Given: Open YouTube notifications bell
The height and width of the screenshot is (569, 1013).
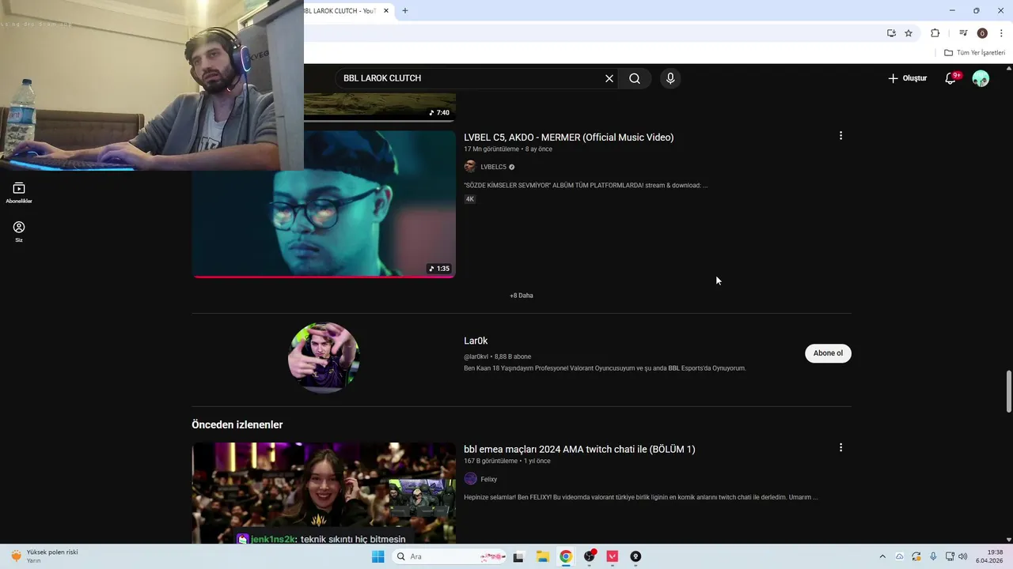Looking at the screenshot, I should [x=951, y=78].
